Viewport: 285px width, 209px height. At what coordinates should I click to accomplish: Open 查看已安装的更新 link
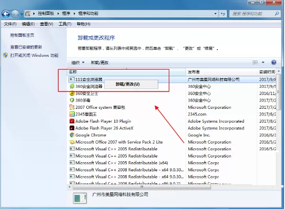[x=26, y=47]
